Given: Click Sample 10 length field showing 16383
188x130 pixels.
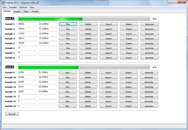Looking at the screenshot, I should 27,77.
